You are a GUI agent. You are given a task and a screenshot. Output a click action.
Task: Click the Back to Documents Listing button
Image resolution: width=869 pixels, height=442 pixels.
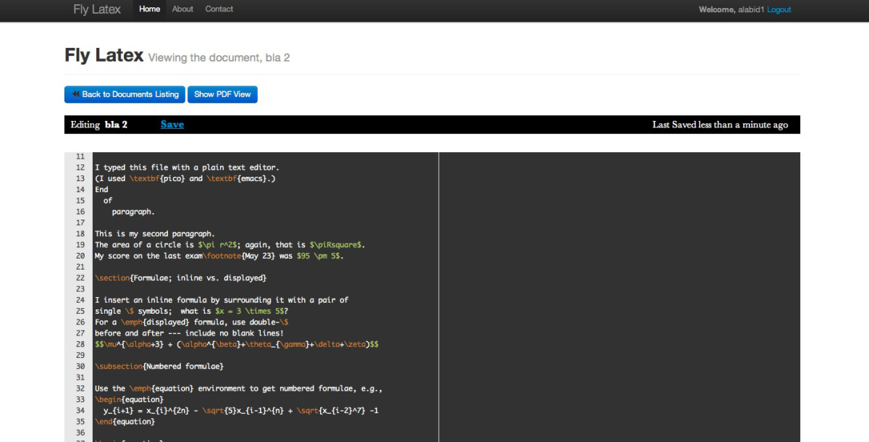coord(125,94)
